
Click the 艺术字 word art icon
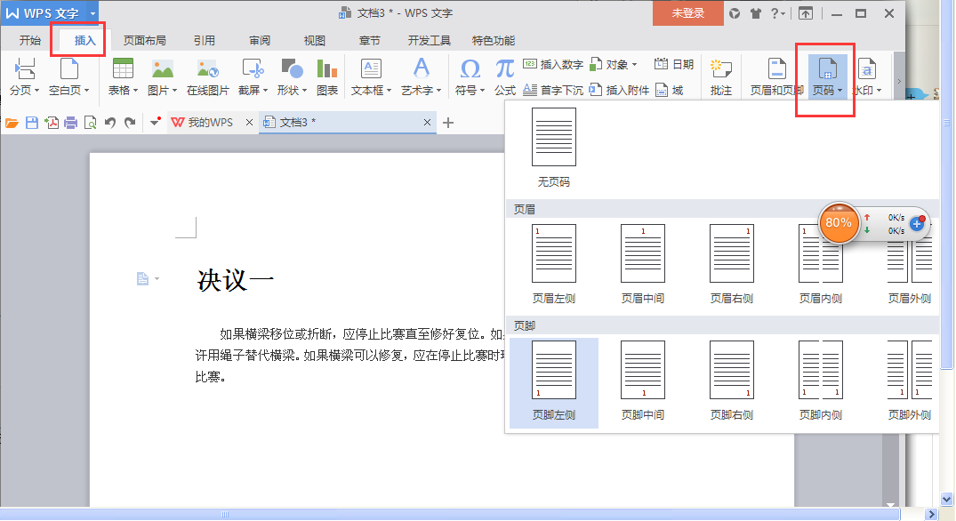[421, 68]
